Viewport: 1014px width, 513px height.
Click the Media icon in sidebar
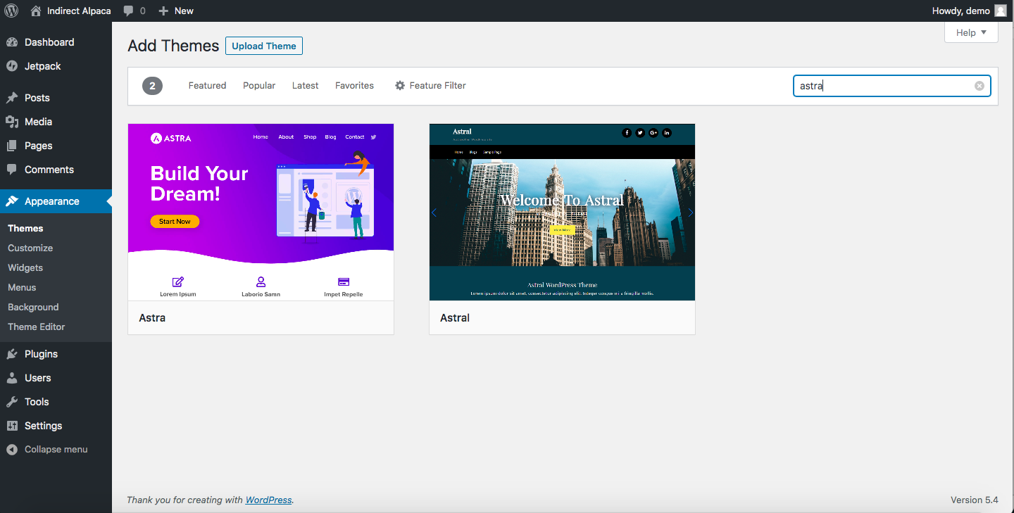click(x=12, y=122)
